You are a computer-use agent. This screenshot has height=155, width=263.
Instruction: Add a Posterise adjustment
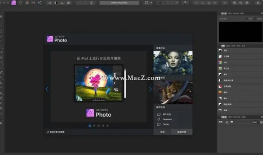(240, 86)
